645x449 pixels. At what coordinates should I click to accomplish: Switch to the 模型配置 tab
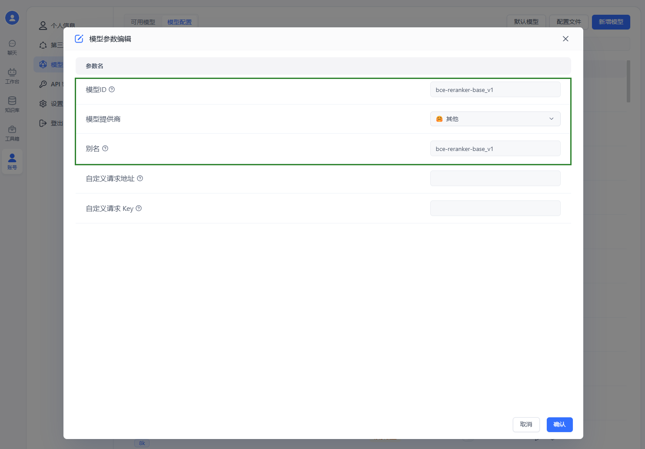[180, 22]
